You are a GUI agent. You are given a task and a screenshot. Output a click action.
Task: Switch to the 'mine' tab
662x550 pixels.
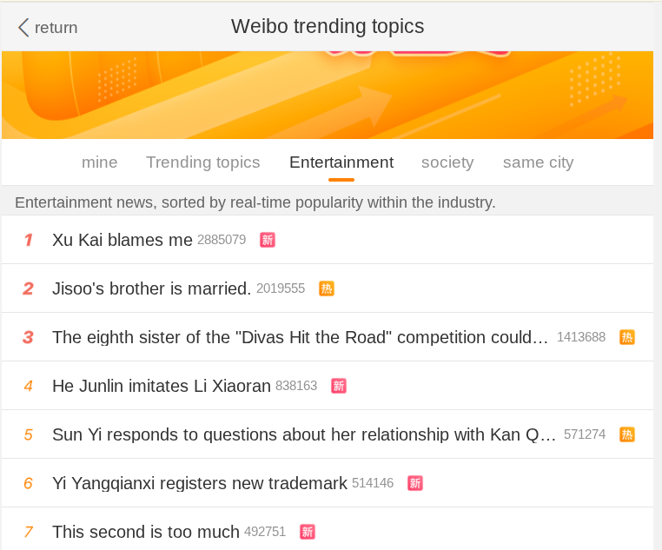click(100, 162)
